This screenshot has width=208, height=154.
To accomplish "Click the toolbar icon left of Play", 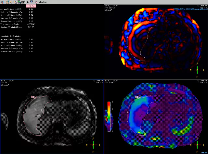I will 23,2.
